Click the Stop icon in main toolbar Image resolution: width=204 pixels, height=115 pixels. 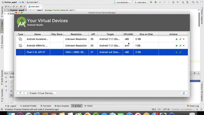tap(178, 2)
